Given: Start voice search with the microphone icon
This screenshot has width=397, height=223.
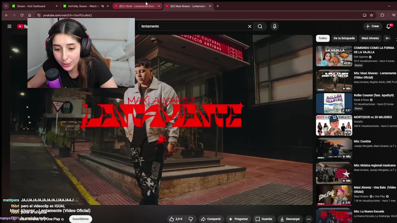Looking at the screenshot, I should [274, 26].
